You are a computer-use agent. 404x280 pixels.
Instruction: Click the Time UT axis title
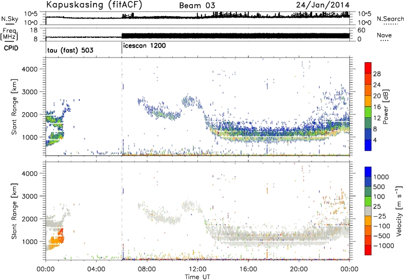[x=197, y=276]
